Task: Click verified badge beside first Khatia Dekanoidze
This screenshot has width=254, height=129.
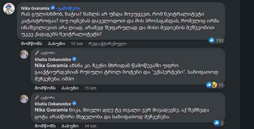Action: tap(74, 59)
